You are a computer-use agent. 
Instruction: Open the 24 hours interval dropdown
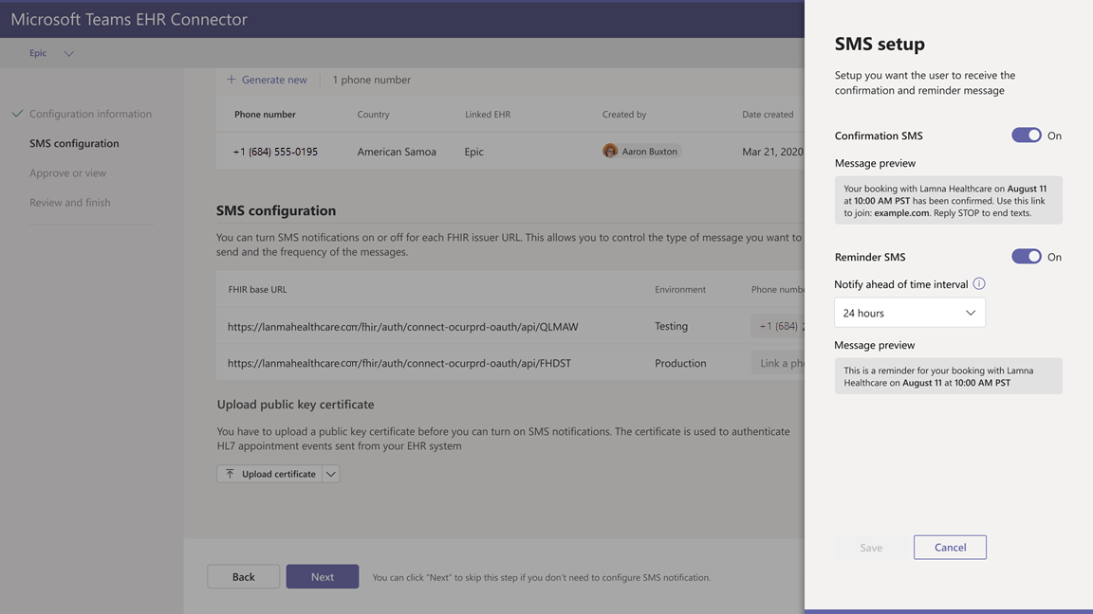(910, 313)
